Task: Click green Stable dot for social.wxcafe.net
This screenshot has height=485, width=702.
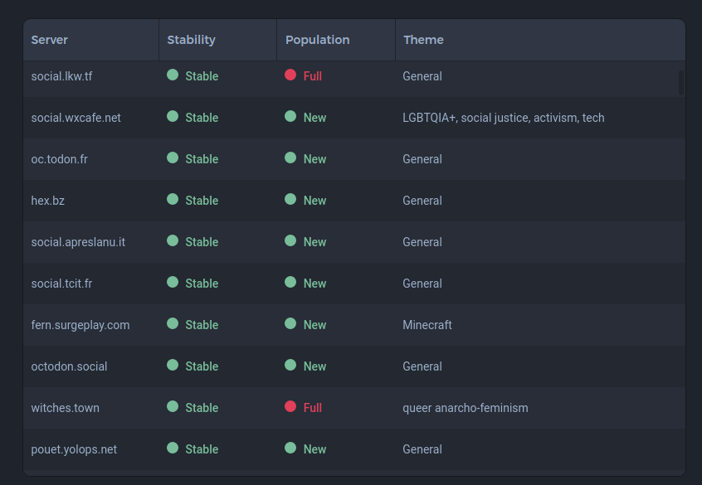Action: pos(173,116)
